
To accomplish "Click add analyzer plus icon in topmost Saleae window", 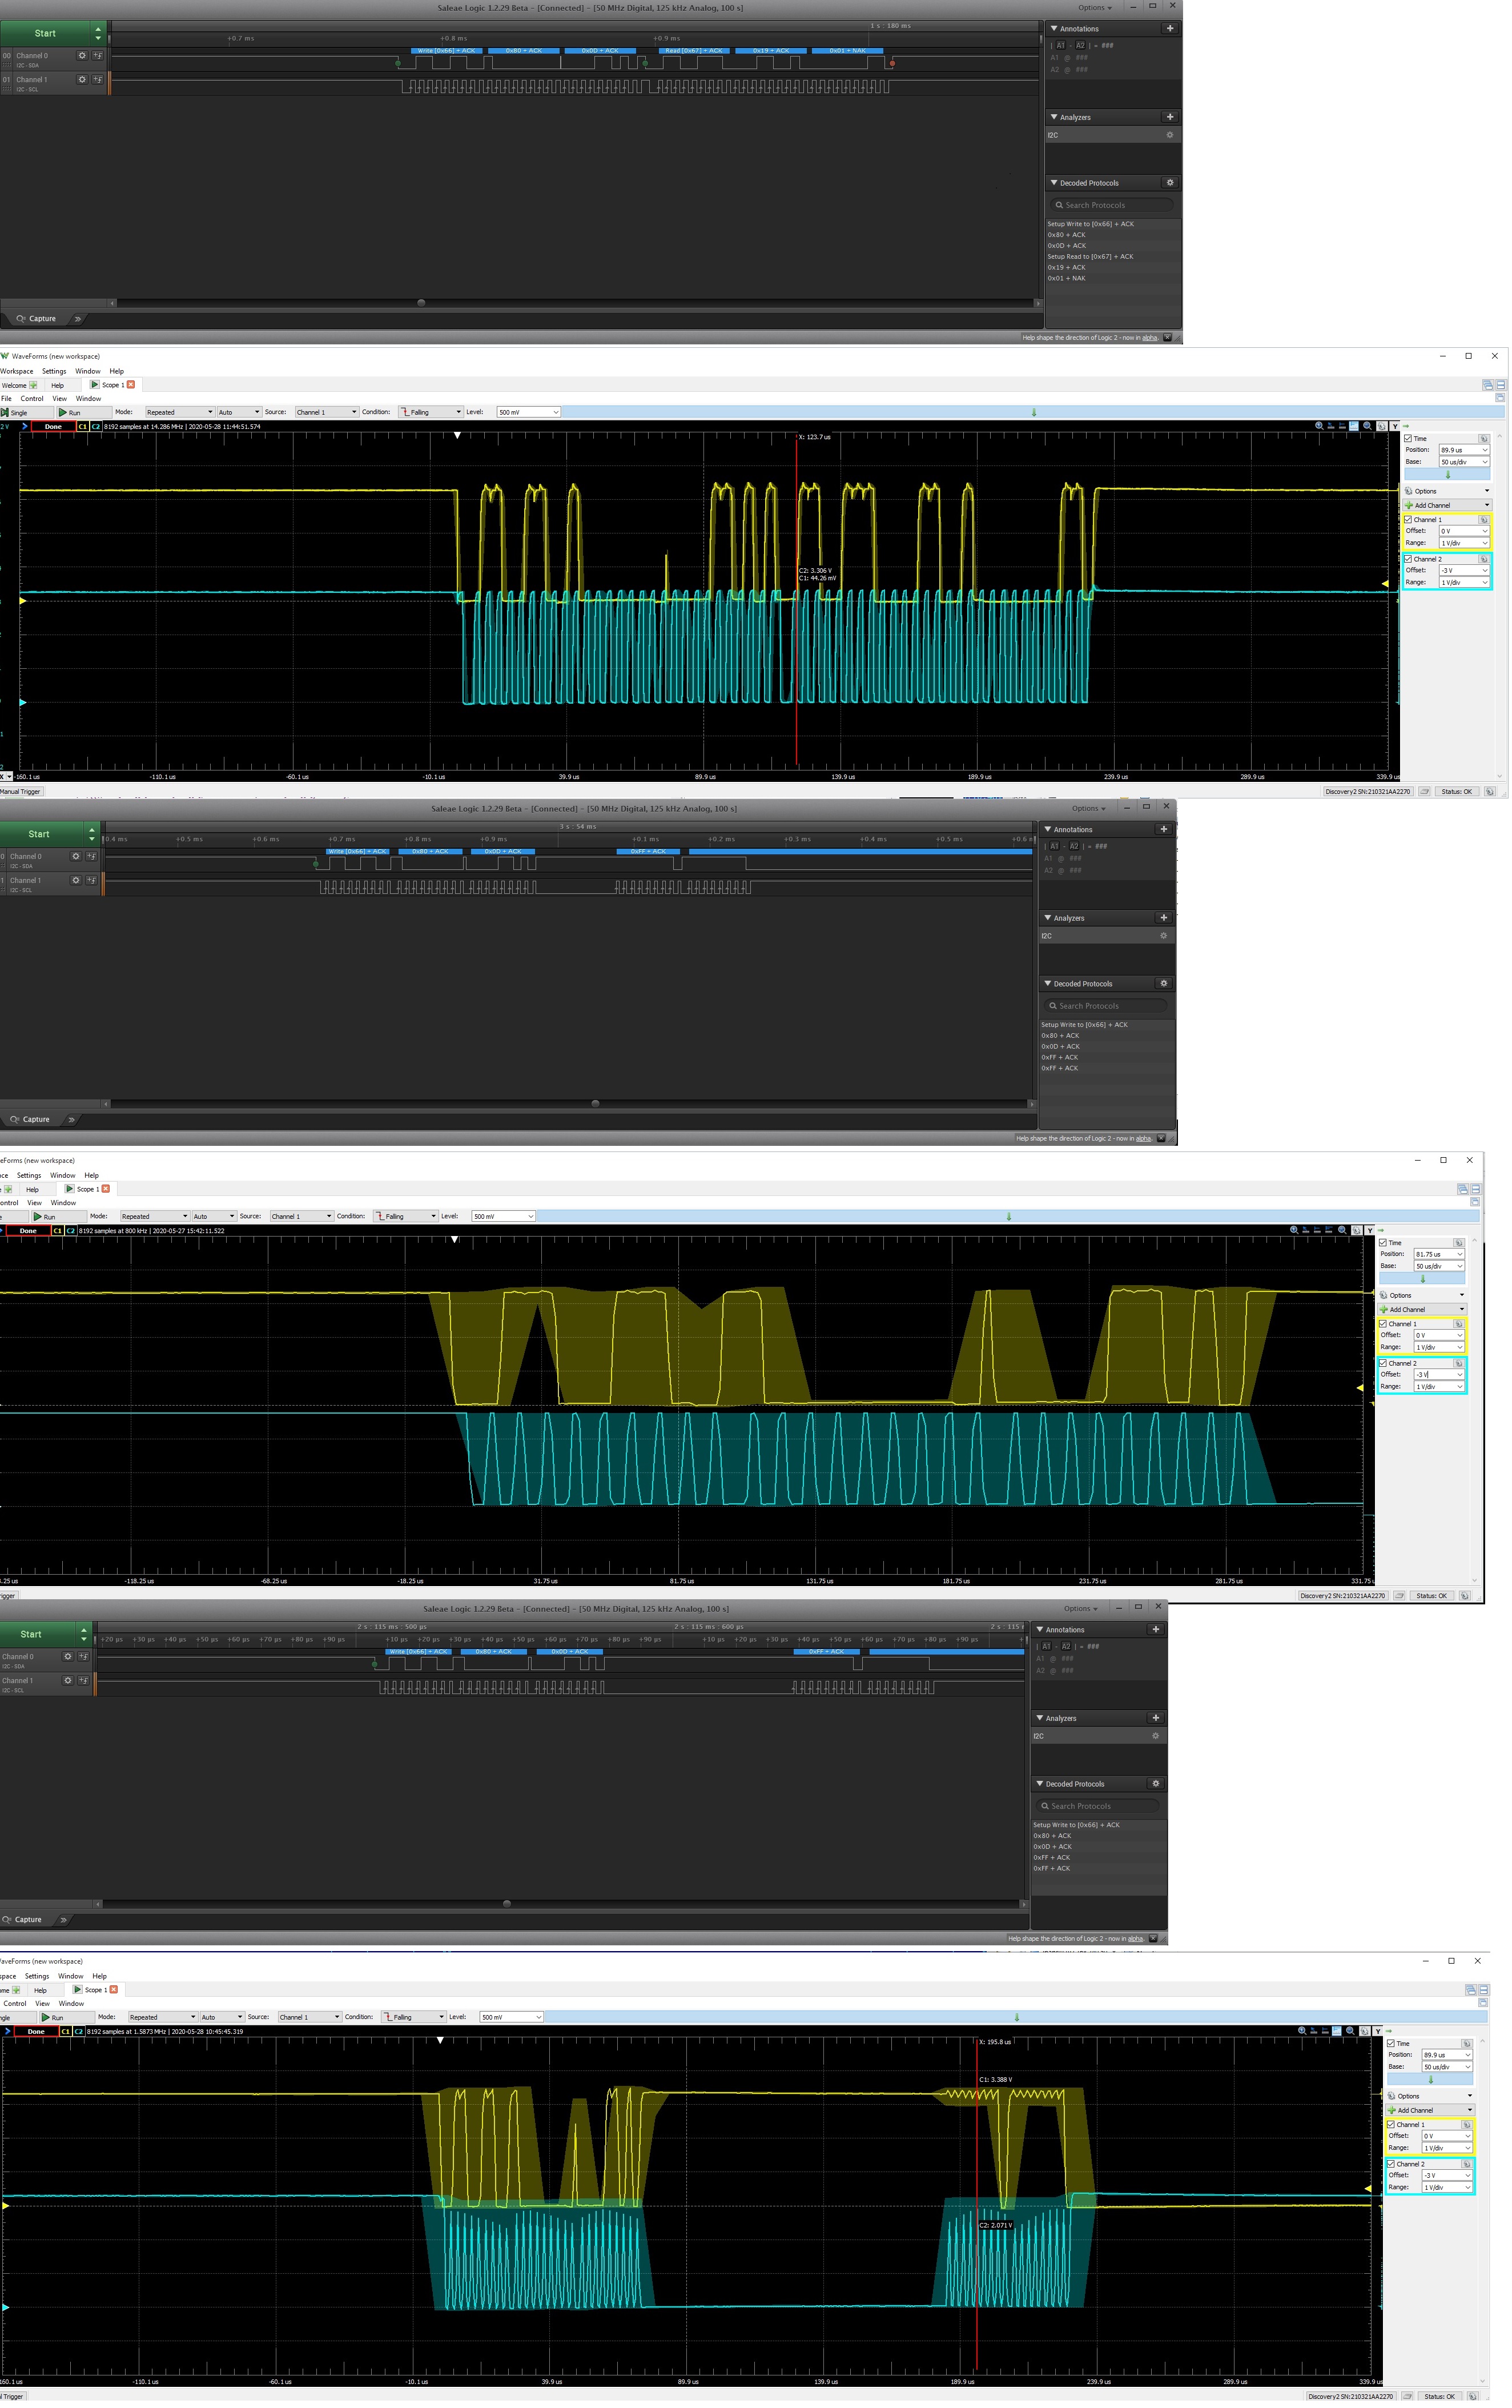I will coord(1169,117).
